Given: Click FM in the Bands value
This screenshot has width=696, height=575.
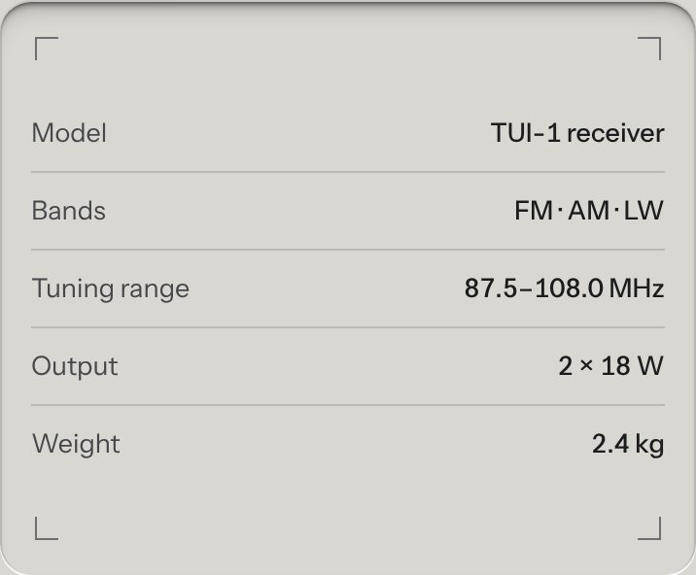Looking at the screenshot, I should (534, 211).
